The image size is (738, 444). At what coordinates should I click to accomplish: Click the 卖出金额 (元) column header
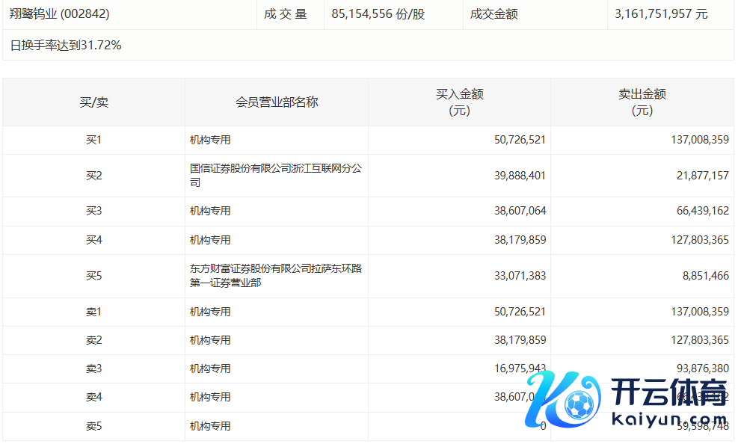(x=642, y=102)
